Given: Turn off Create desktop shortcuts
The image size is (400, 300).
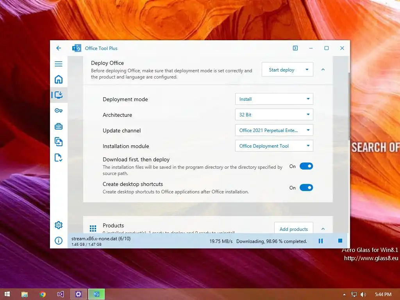Looking at the screenshot, I should pos(306,187).
